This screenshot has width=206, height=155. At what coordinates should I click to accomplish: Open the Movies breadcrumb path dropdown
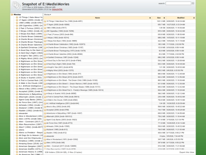tap(48, 15)
